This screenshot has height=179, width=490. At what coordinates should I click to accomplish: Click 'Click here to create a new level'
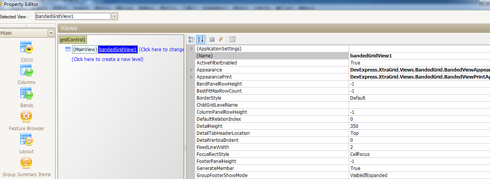tap(107, 59)
